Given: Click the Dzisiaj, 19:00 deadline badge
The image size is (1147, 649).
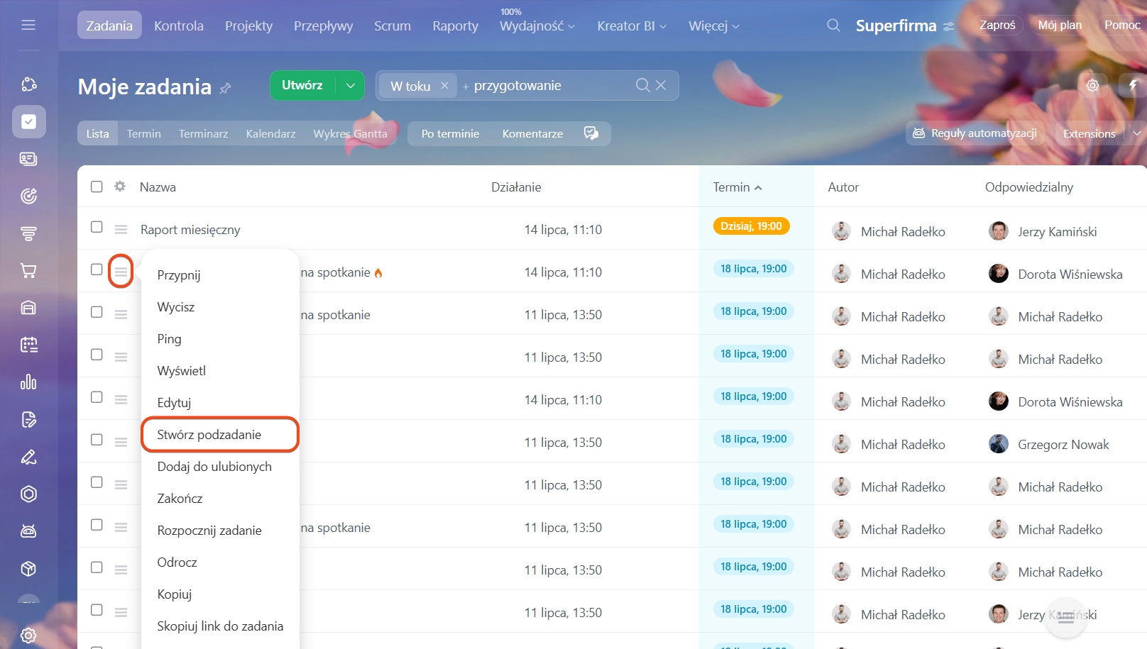Looking at the screenshot, I should [x=751, y=226].
